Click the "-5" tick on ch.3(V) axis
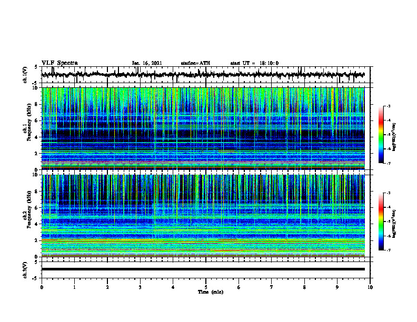 (x=35, y=278)
